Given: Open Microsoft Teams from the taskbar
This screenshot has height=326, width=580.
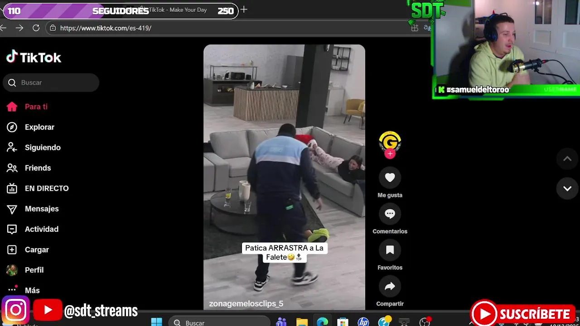Looking at the screenshot, I should 281,322.
